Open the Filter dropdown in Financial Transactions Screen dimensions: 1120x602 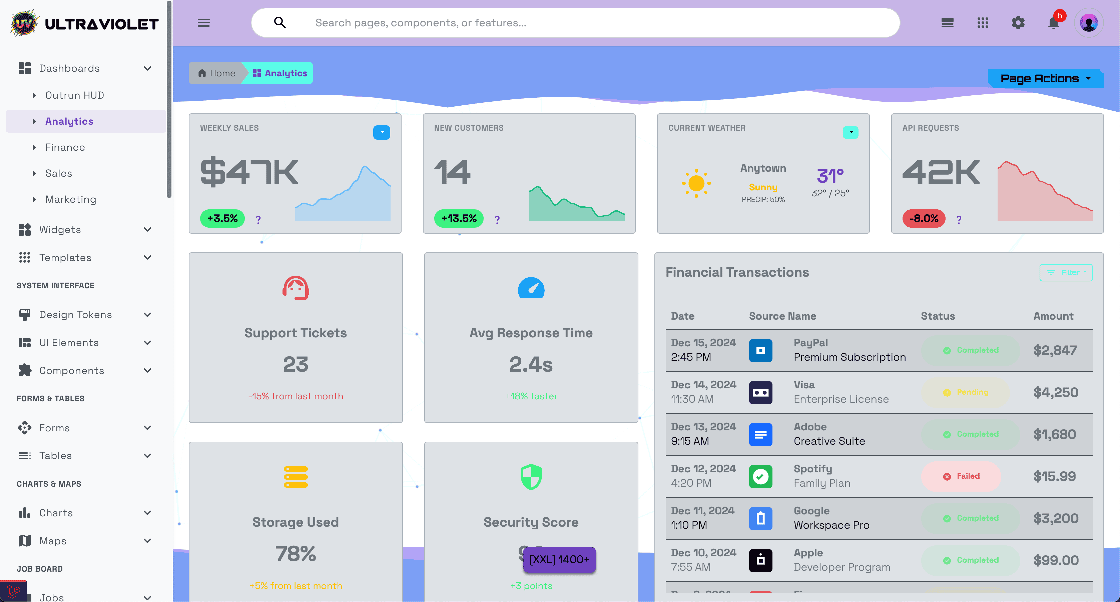click(x=1066, y=273)
